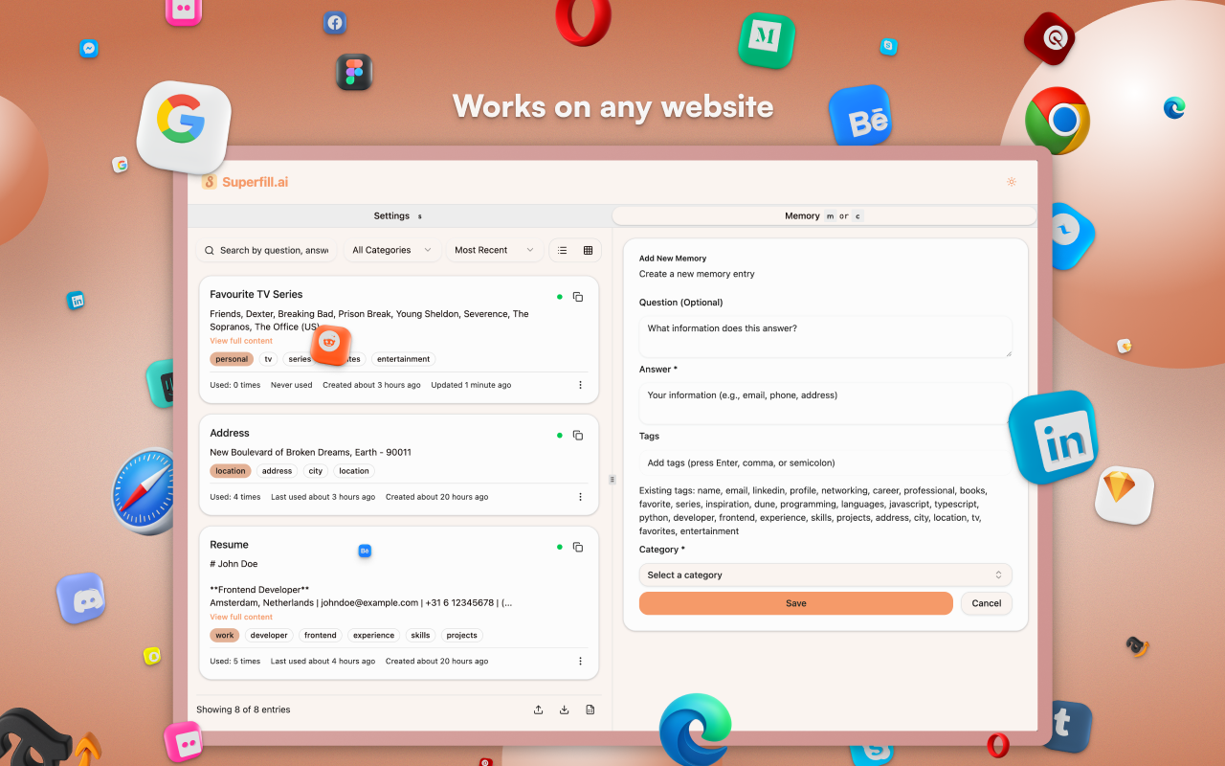Copy the Address entry

[x=578, y=435]
